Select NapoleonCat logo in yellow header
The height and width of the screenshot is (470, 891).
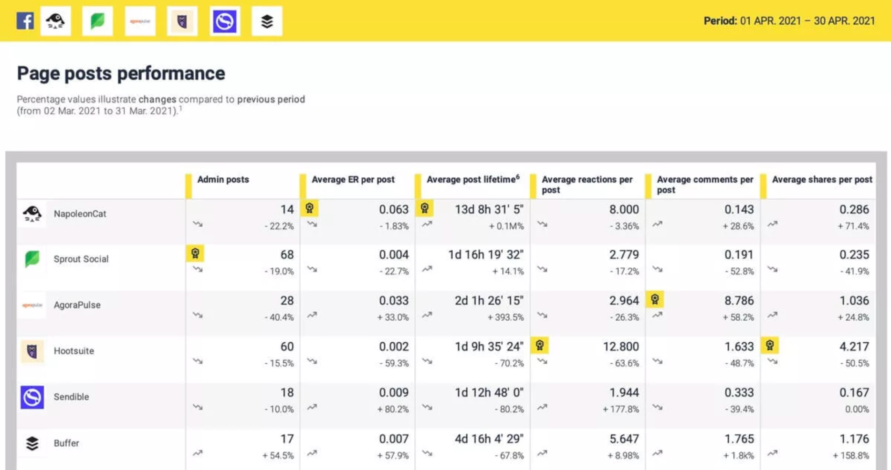click(56, 21)
